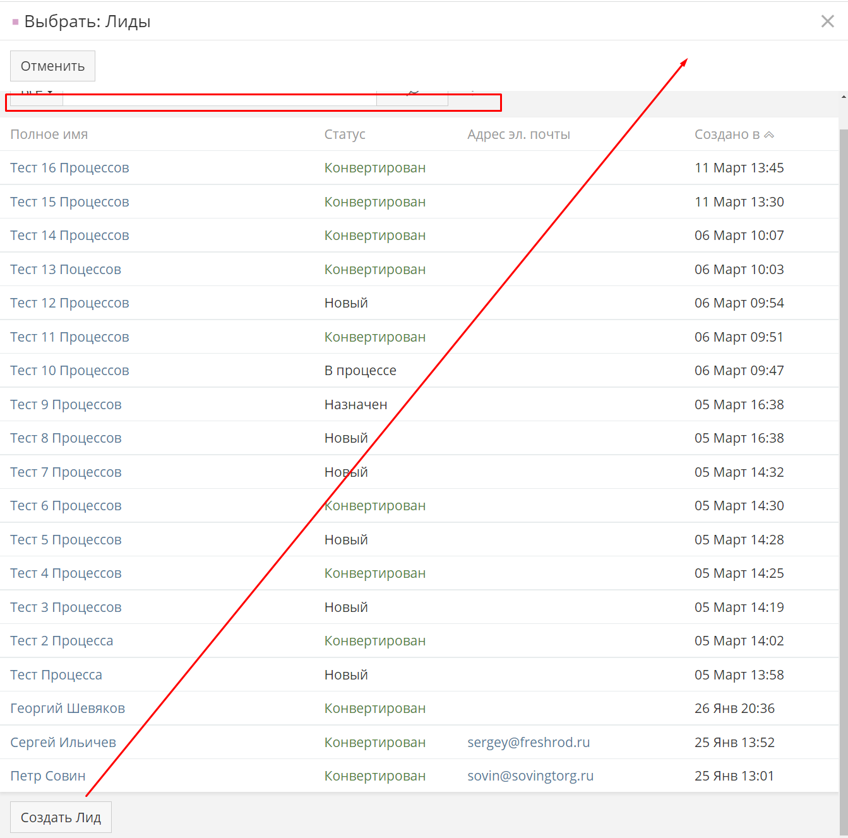Select lead Тест 7 Процессов
Viewport: 848px width, 838px height.
tap(66, 472)
